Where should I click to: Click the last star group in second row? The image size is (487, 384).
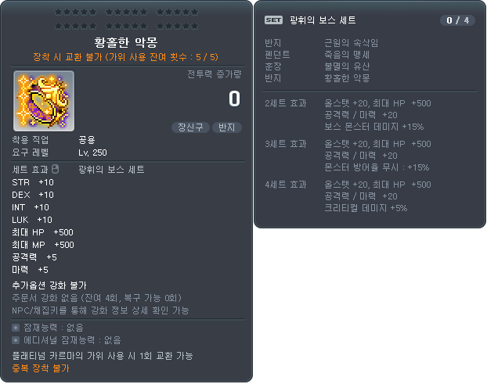178,26
